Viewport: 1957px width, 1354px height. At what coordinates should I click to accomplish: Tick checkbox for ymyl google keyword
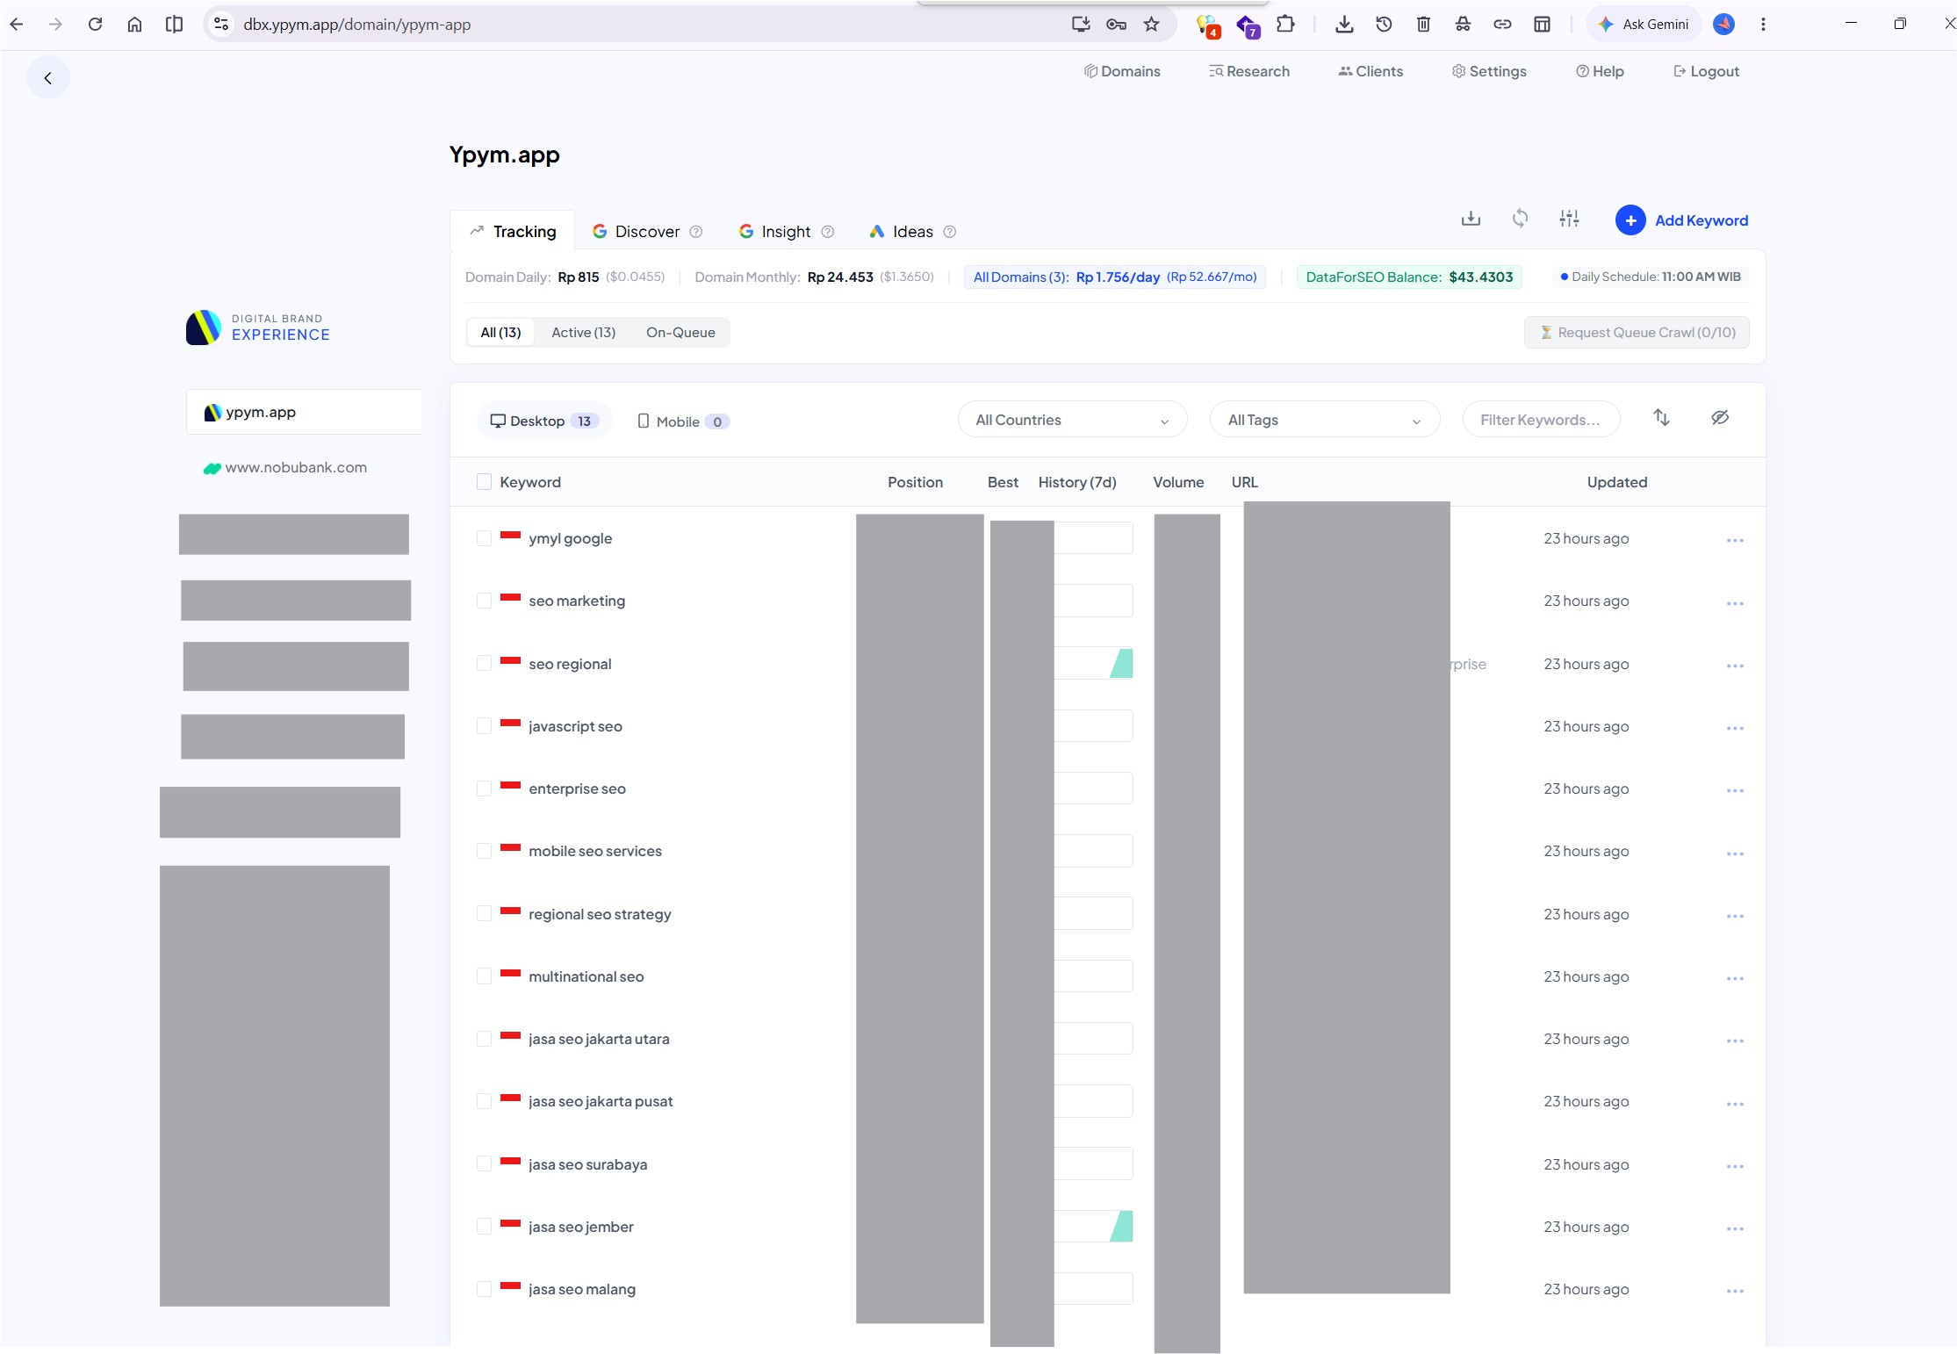click(484, 537)
